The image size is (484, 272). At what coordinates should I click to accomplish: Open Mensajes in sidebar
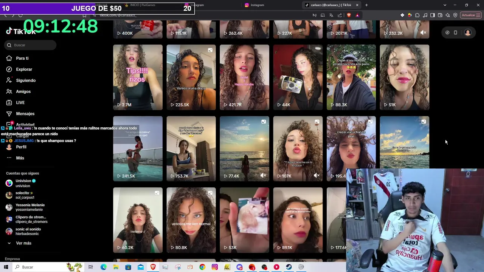pos(20,114)
